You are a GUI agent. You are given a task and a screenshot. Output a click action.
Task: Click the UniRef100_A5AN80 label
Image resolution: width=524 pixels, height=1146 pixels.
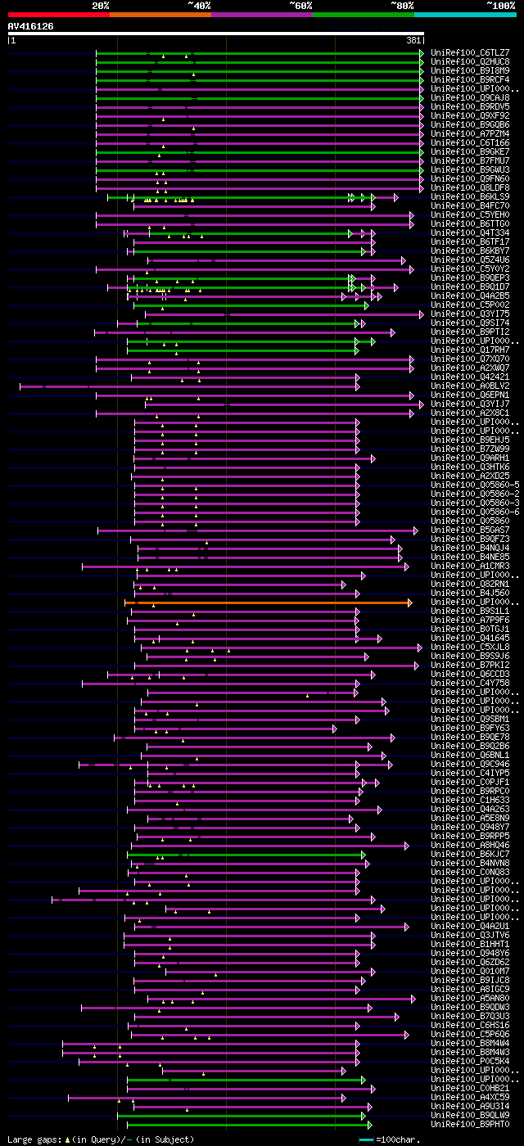[x=472, y=999]
